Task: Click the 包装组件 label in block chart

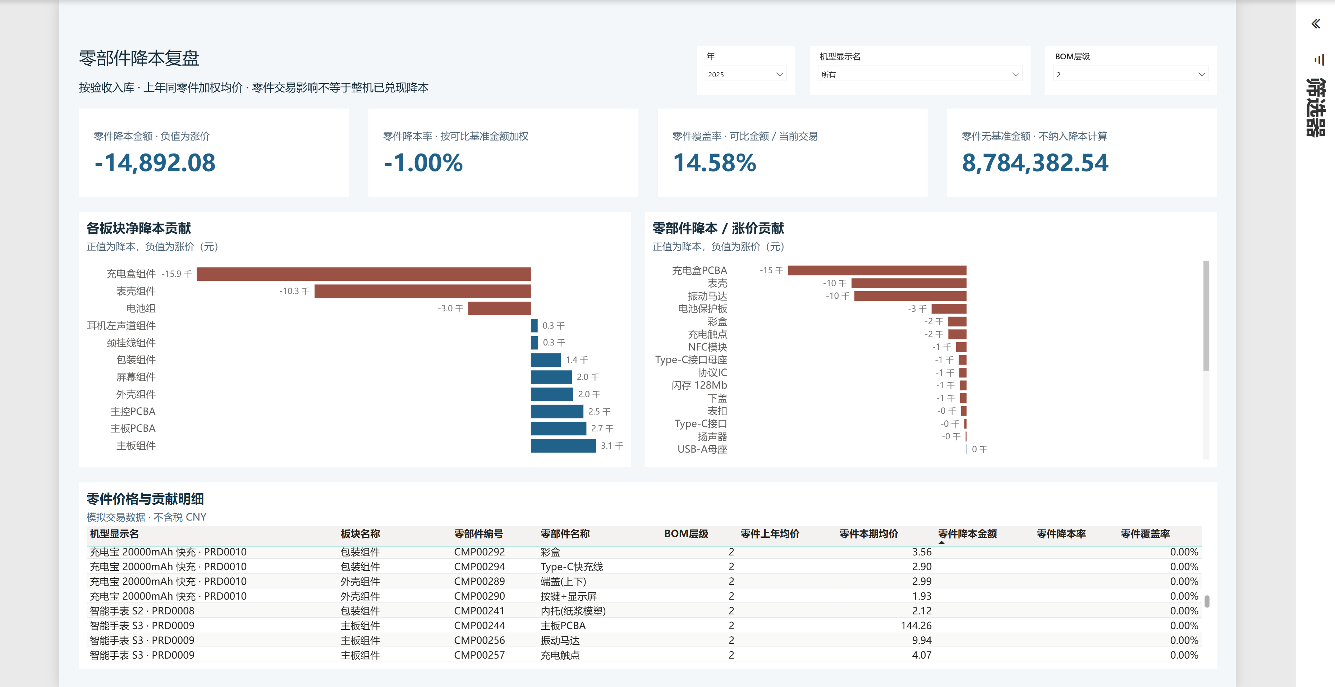Action: click(x=136, y=360)
